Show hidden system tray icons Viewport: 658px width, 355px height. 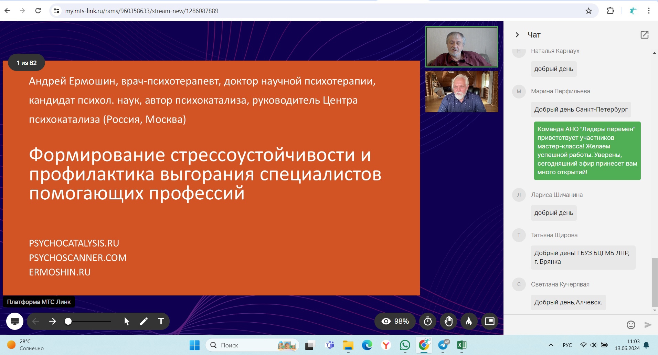551,345
